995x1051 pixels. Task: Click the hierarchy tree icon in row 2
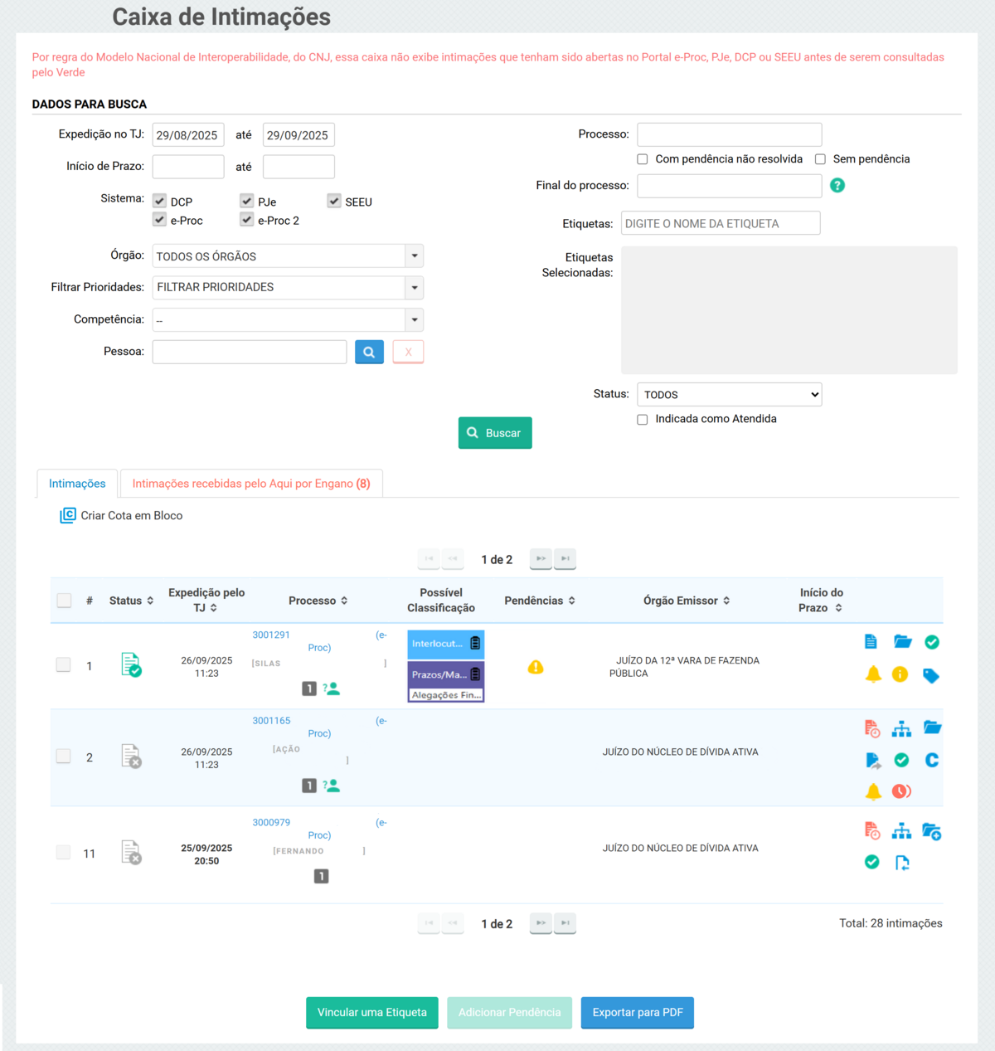coord(901,729)
